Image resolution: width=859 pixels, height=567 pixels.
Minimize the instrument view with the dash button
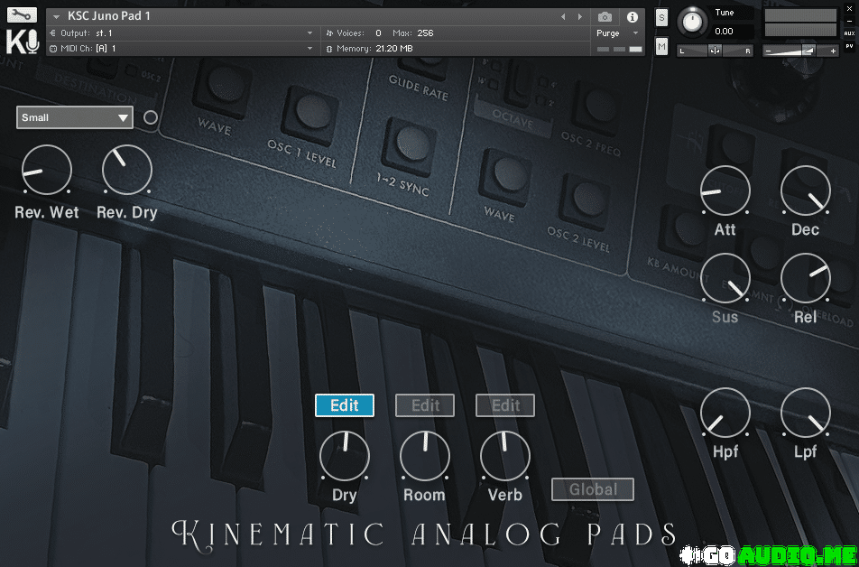pyautogui.click(x=849, y=21)
